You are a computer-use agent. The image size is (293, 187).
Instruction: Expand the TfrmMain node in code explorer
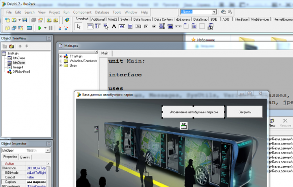[x=61, y=56]
